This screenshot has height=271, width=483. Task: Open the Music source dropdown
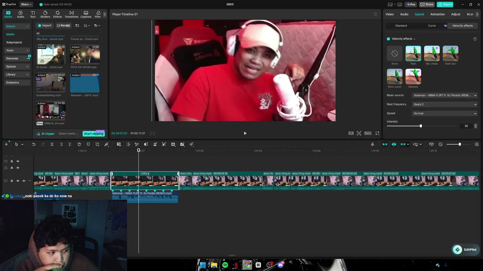tap(445, 95)
